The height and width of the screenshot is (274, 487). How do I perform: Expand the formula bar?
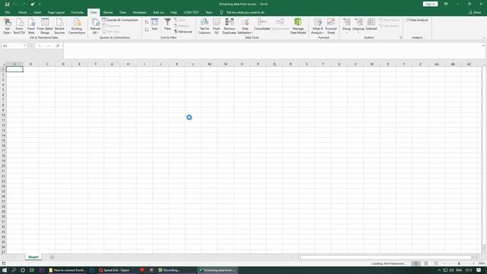(x=483, y=46)
